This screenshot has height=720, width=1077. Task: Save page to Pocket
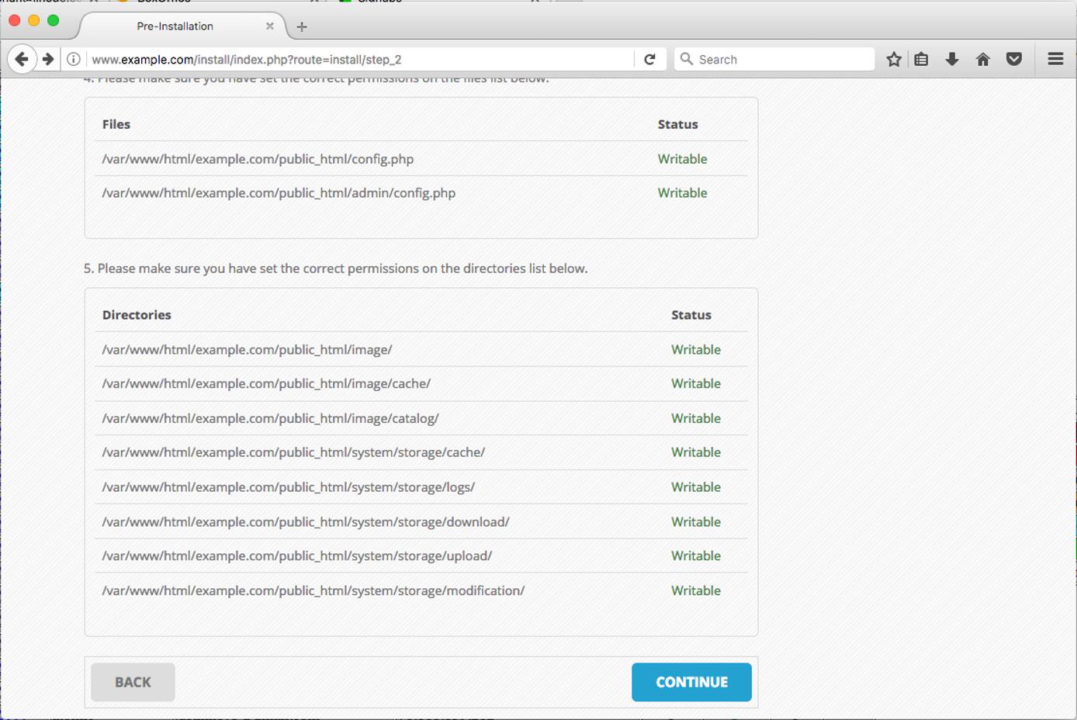coord(1013,58)
